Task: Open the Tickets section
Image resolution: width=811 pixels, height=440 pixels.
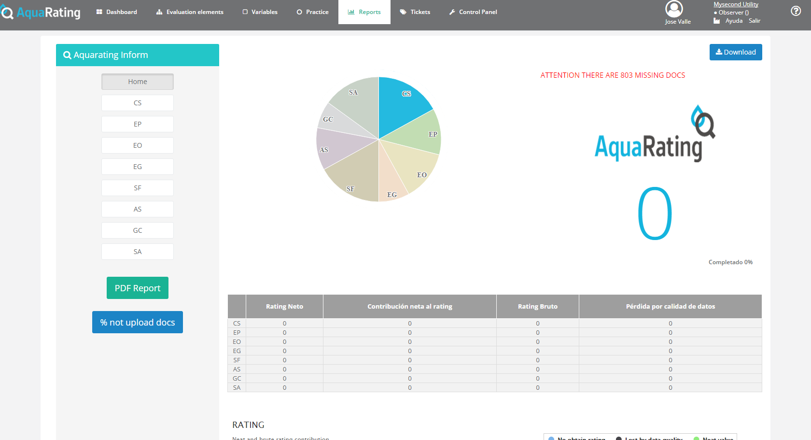Action: (x=415, y=12)
